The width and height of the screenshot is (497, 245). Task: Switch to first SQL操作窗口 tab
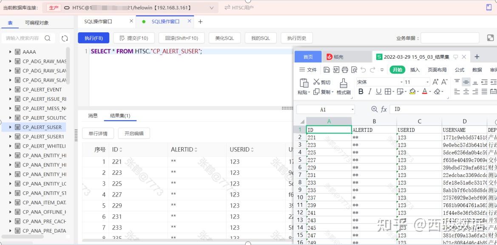coord(98,22)
